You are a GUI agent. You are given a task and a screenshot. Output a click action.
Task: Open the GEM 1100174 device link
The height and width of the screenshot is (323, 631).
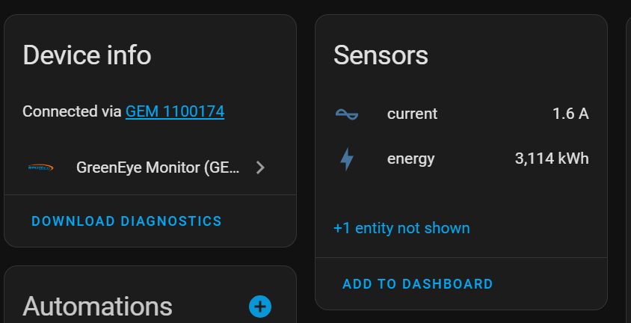(175, 111)
